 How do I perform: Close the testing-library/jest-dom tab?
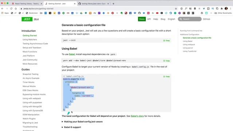(x=108, y=4)
